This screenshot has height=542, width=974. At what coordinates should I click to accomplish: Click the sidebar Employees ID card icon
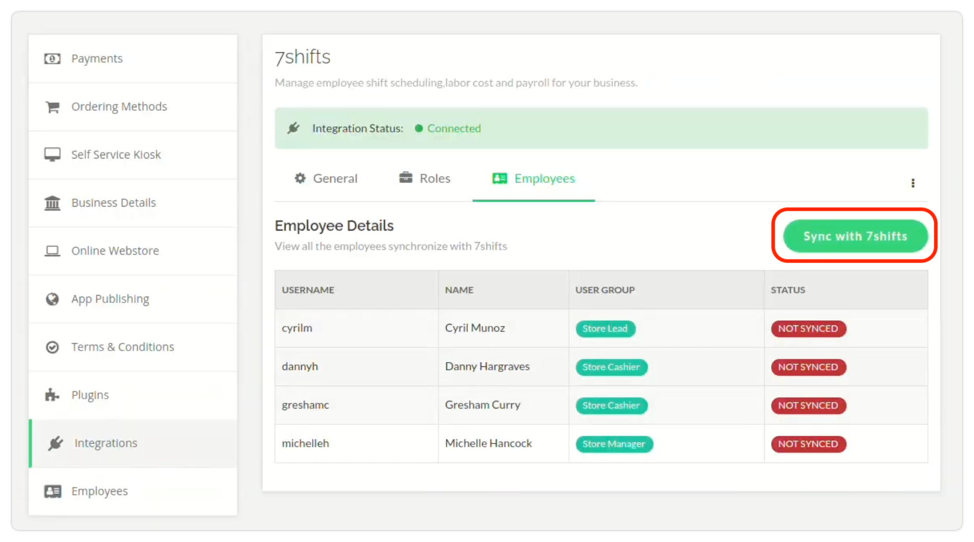pos(52,491)
